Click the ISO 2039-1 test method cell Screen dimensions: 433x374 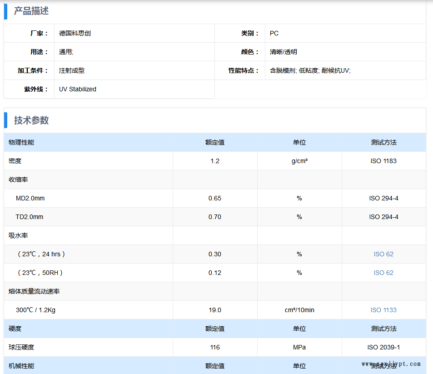383,347
